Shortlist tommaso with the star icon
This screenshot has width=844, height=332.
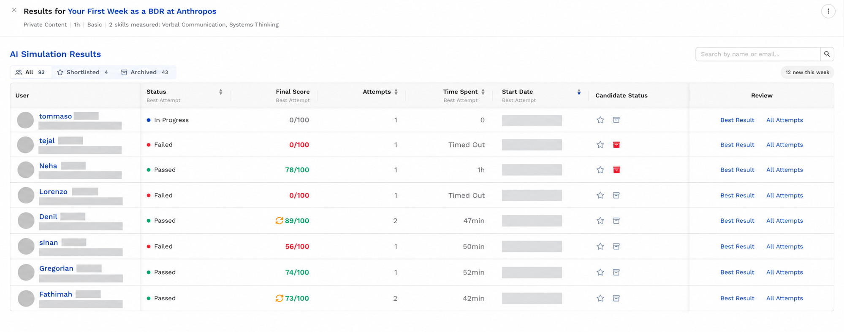tap(600, 120)
